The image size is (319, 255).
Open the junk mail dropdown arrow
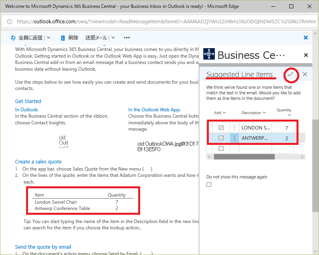[113, 37]
